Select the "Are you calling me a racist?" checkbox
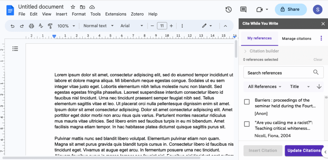 click(247, 124)
